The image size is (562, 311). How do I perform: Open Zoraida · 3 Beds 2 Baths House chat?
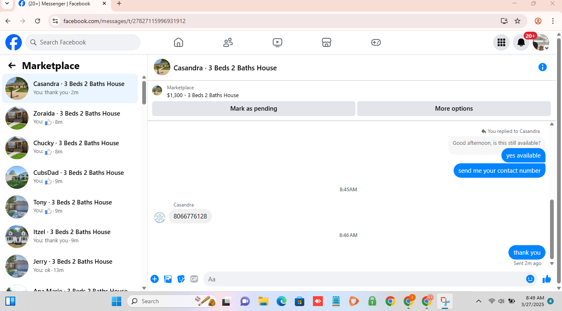point(70,118)
